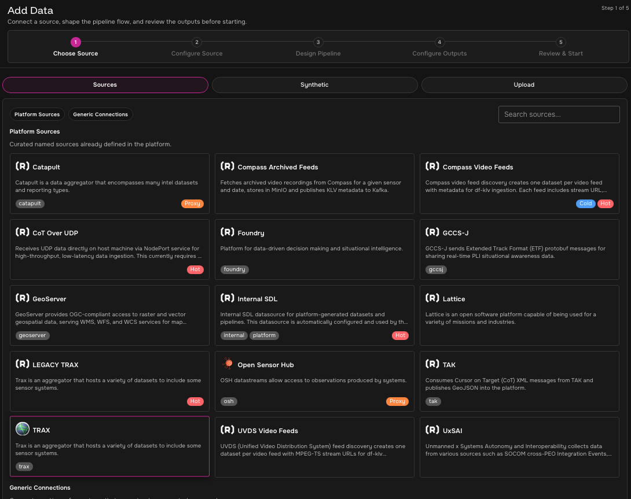
Task: Select the LEGACY TRAX card title
Action: point(56,365)
